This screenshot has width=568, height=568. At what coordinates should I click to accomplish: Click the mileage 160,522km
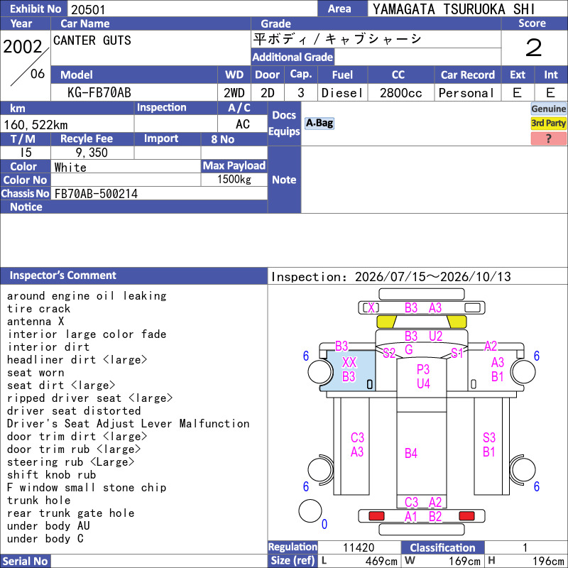(x=35, y=125)
